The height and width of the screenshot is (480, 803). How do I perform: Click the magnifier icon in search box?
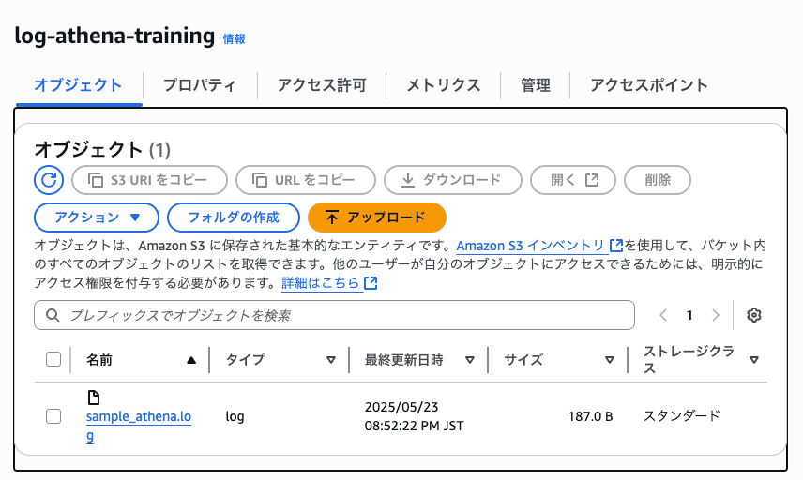click(53, 315)
